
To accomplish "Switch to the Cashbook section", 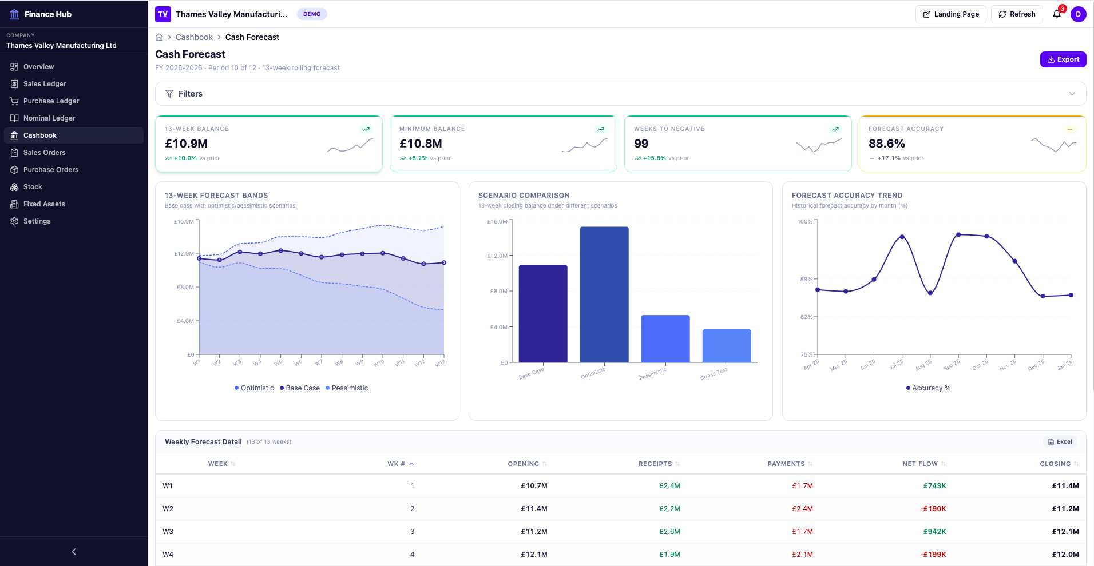I will point(40,135).
